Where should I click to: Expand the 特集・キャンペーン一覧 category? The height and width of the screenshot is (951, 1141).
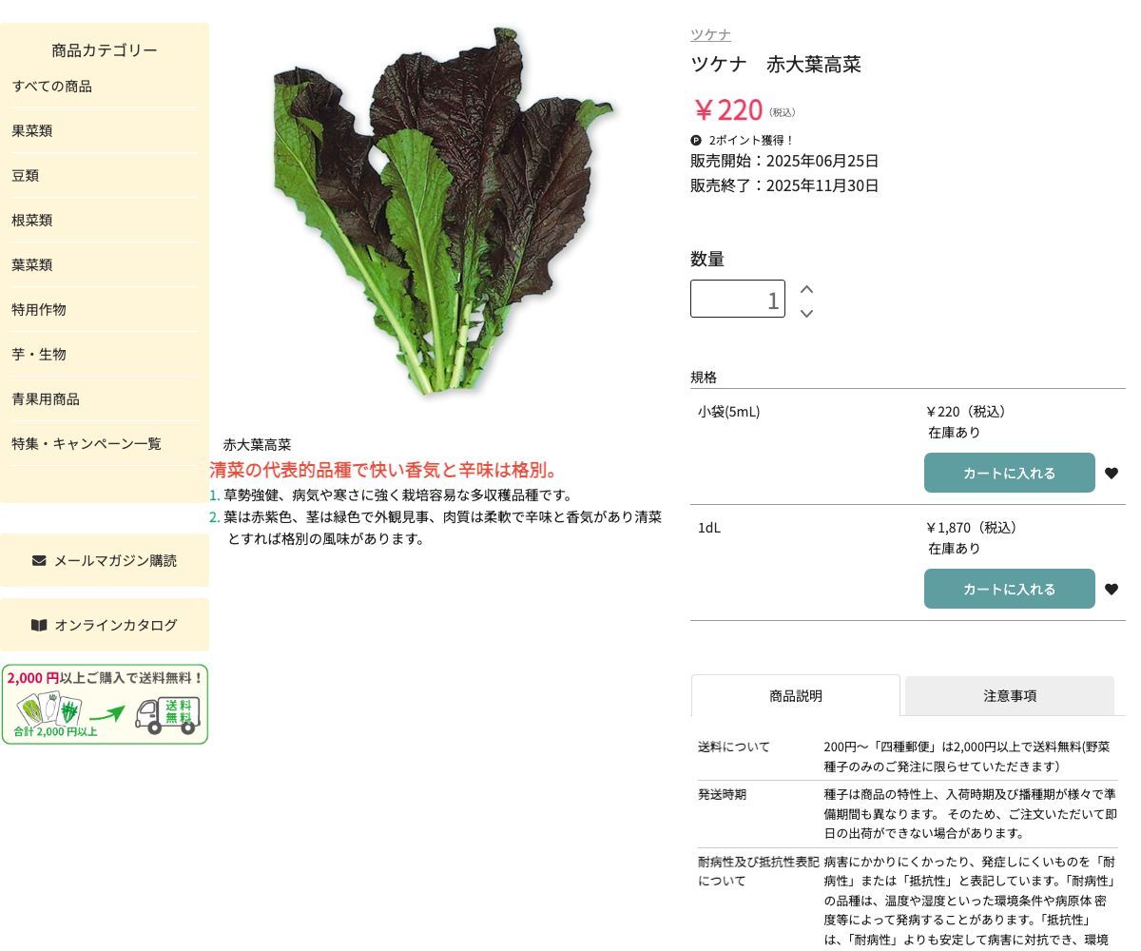pos(86,443)
